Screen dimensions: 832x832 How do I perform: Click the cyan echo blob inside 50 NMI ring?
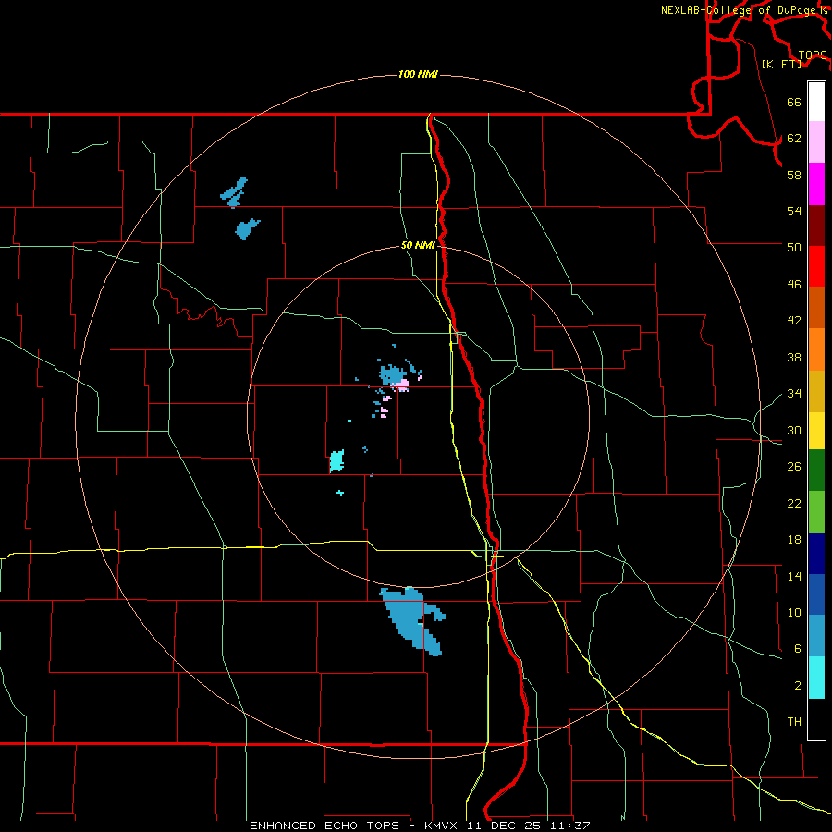(x=336, y=461)
